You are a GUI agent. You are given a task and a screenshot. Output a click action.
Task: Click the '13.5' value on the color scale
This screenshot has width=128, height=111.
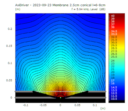click(114, 90)
